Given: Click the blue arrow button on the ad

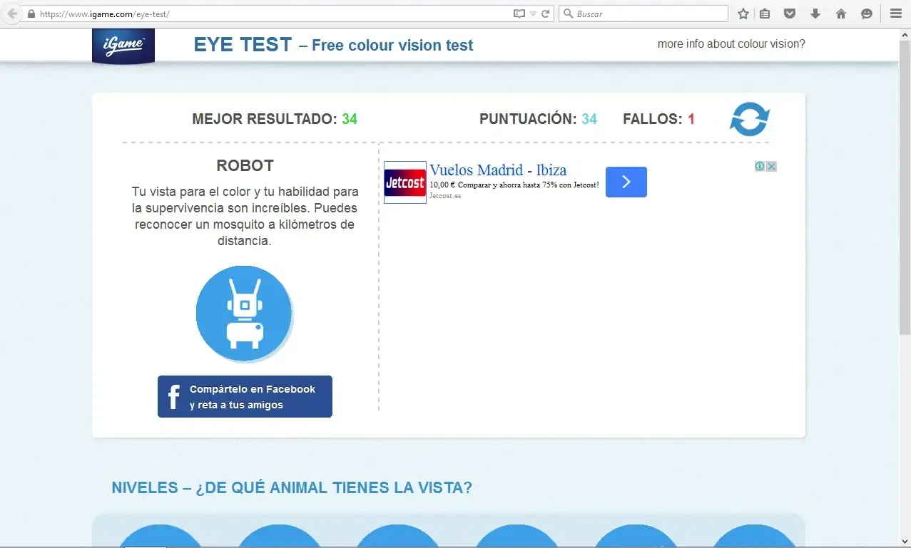Looking at the screenshot, I should 626,182.
